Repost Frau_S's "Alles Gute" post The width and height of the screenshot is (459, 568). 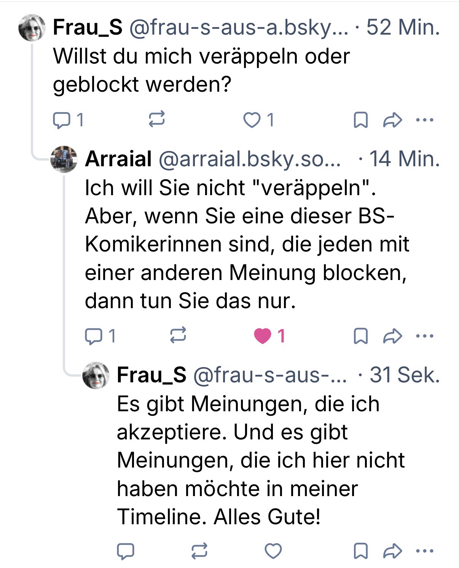pyautogui.click(x=199, y=551)
